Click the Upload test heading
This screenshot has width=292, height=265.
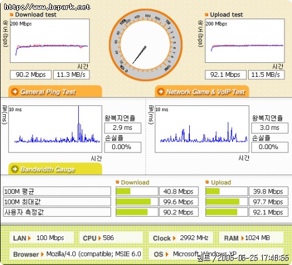(227, 15)
